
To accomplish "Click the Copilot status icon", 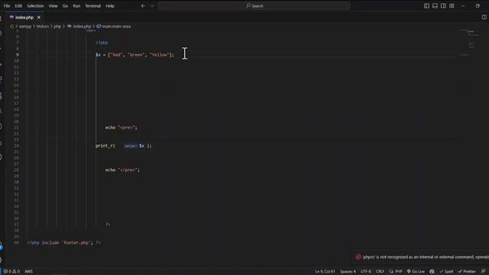I will point(432,272).
